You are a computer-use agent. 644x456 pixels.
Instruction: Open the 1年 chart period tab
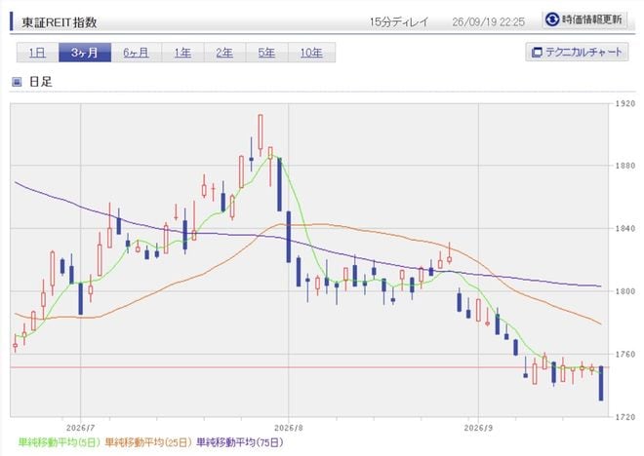coord(182,53)
